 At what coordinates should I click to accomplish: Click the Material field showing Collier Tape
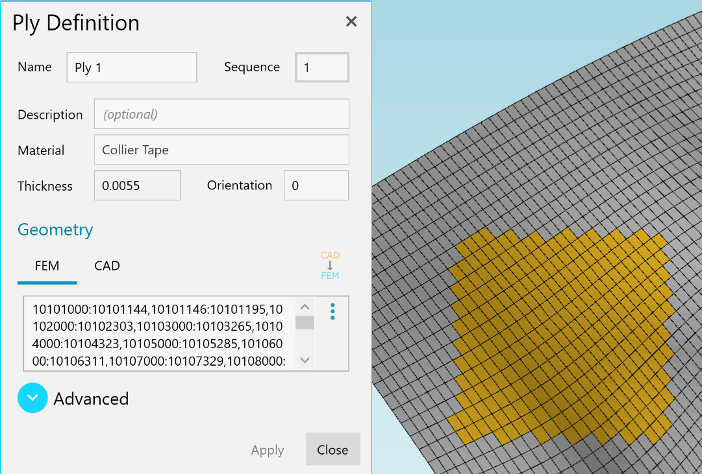coord(221,149)
